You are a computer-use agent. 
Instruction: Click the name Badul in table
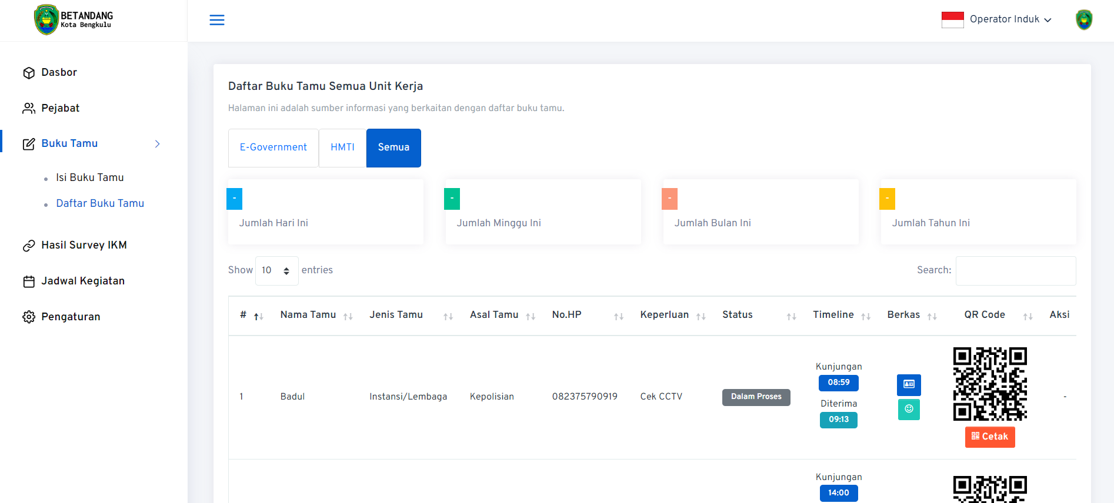pyautogui.click(x=292, y=397)
